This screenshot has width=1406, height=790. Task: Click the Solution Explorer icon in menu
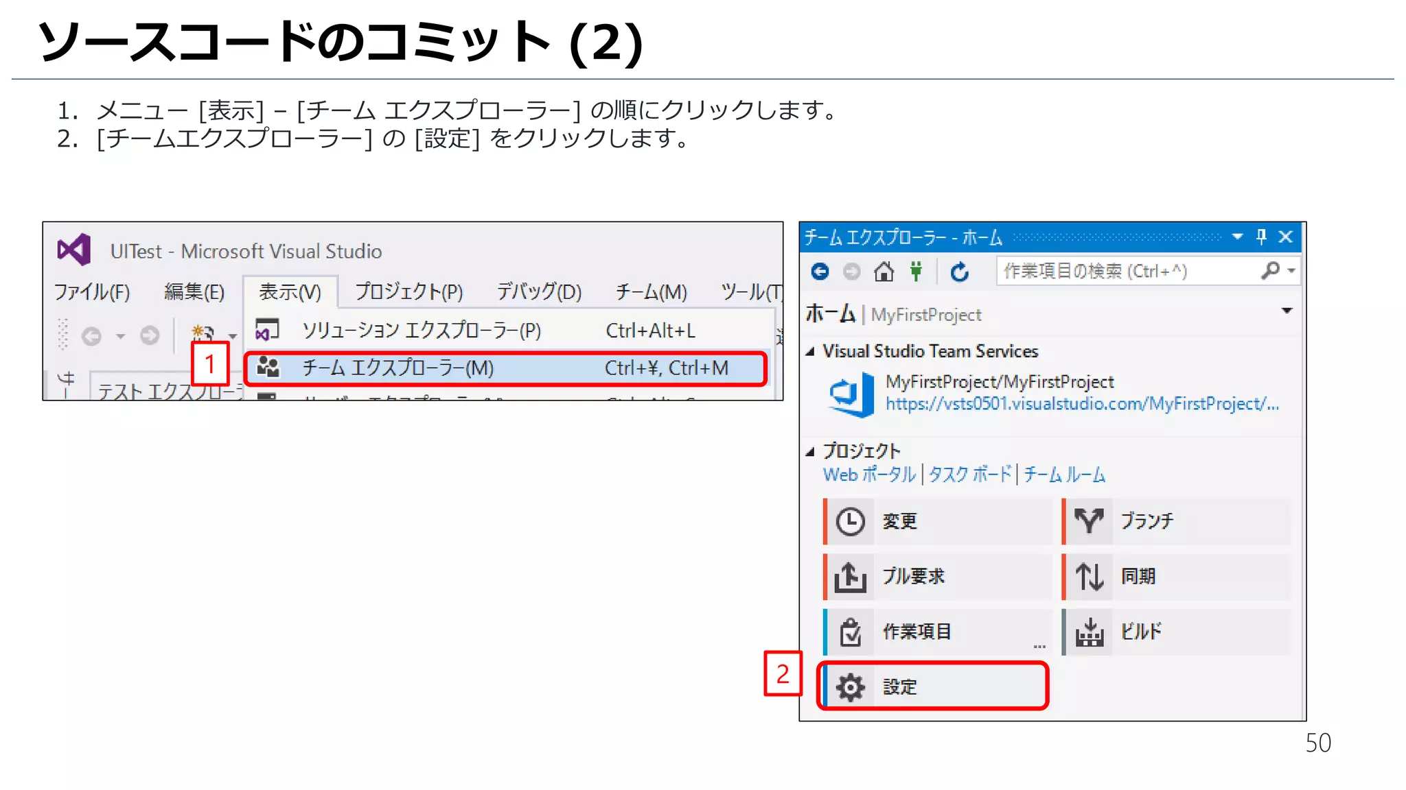click(267, 330)
